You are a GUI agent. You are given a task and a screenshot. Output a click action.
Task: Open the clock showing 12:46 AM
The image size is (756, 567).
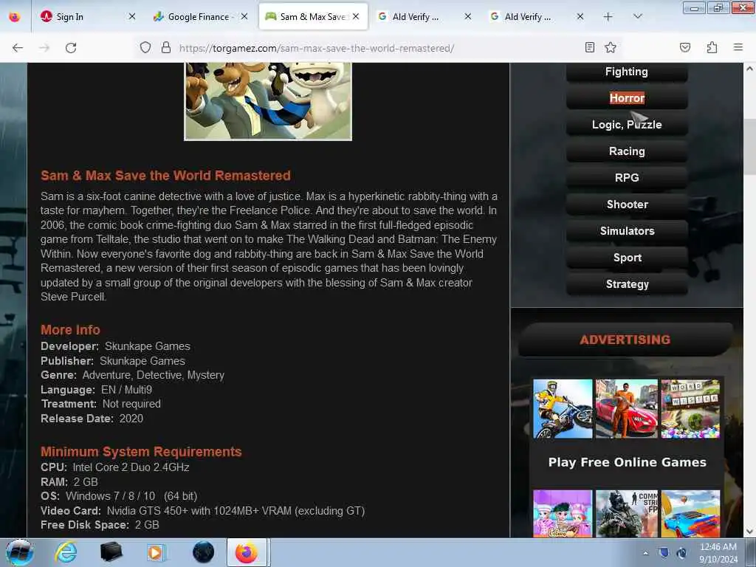point(718,553)
